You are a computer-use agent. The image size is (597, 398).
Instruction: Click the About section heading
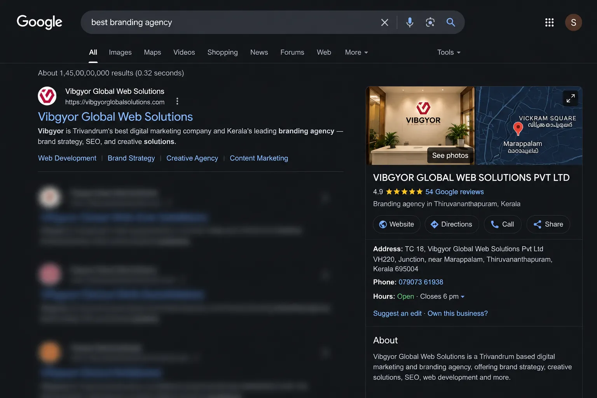click(385, 340)
